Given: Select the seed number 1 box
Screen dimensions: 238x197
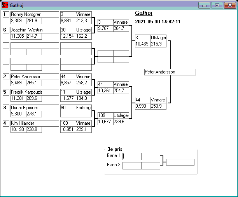Looking at the screenshot, I should click(6, 14).
